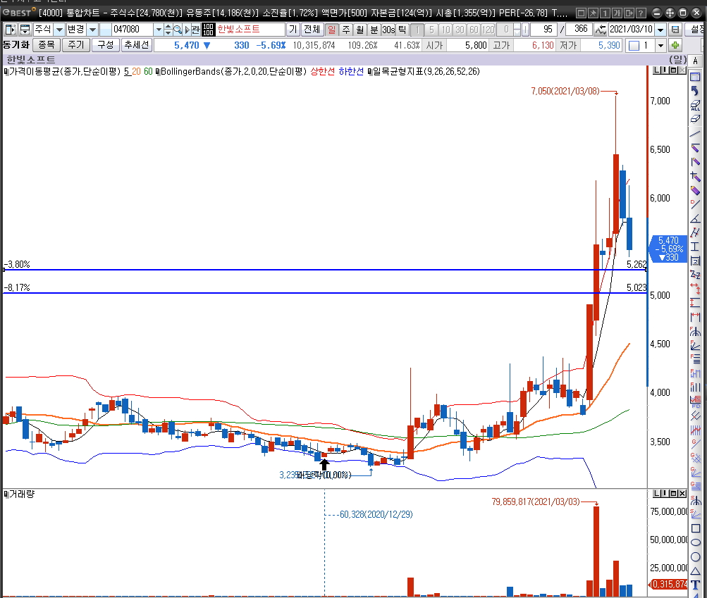707x598 pixels.
Task: Click the pin window icon in title bar
Action: pos(593,13)
